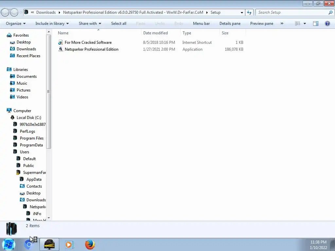335x251 pixels.
Task: Click the navigation pane scroll down arrow
Action: point(49,218)
